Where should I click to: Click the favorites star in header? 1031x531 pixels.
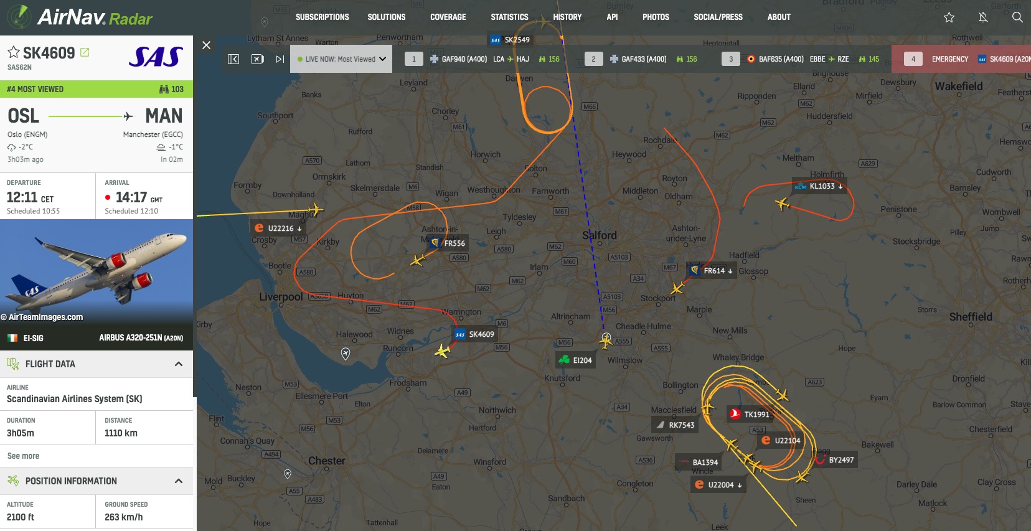(x=949, y=17)
